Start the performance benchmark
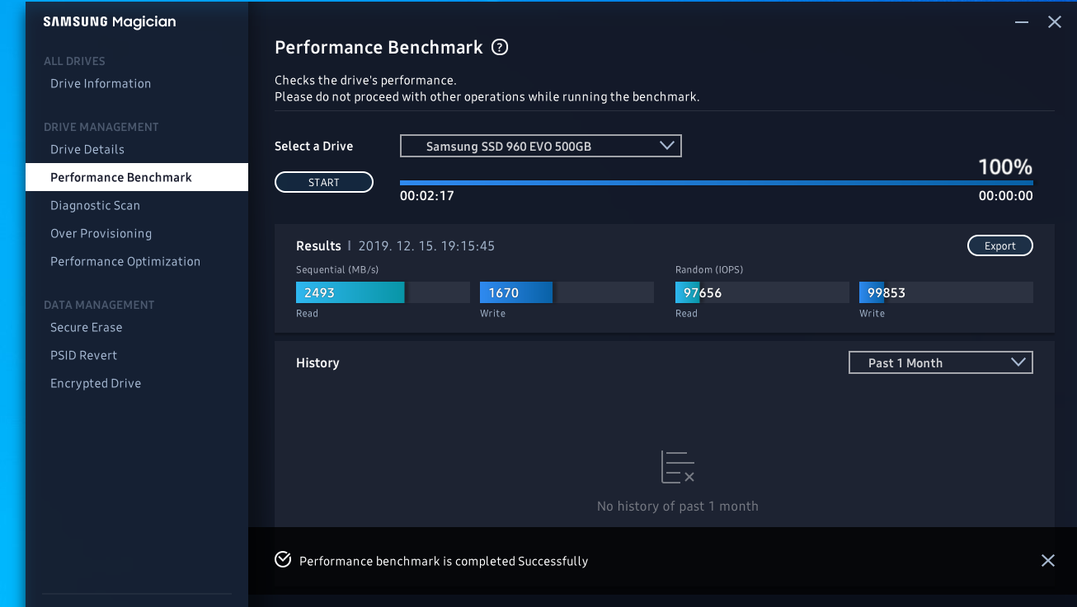 click(x=324, y=182)
